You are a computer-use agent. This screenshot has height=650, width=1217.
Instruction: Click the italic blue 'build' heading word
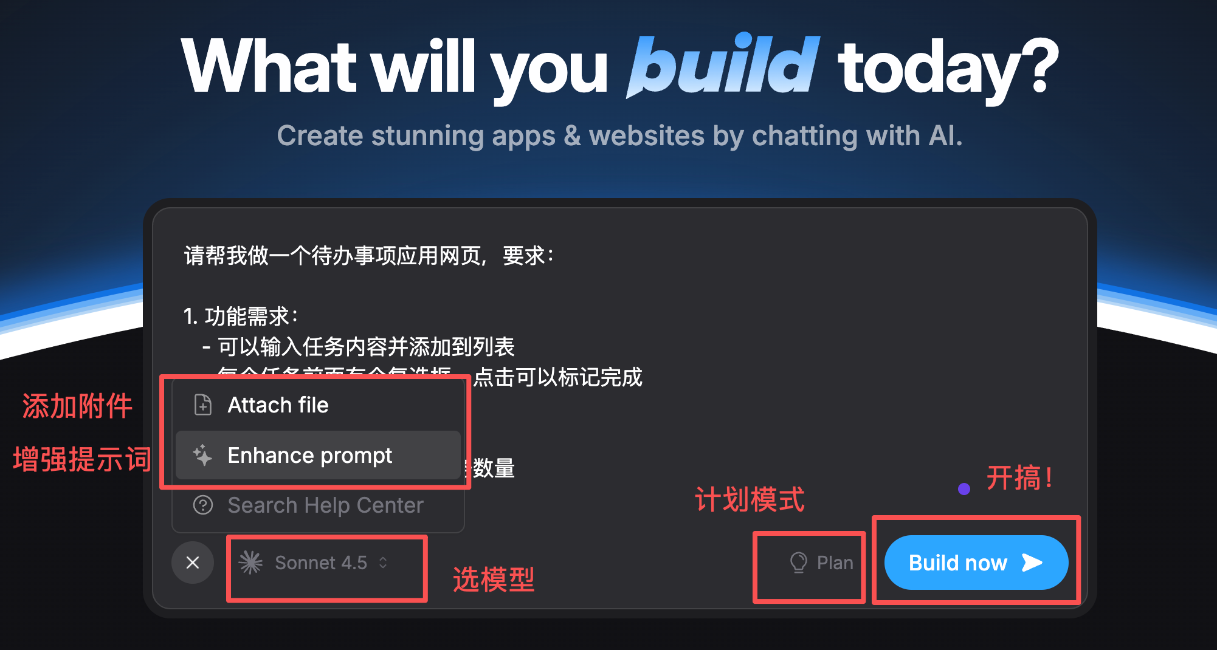coord(723,66)
